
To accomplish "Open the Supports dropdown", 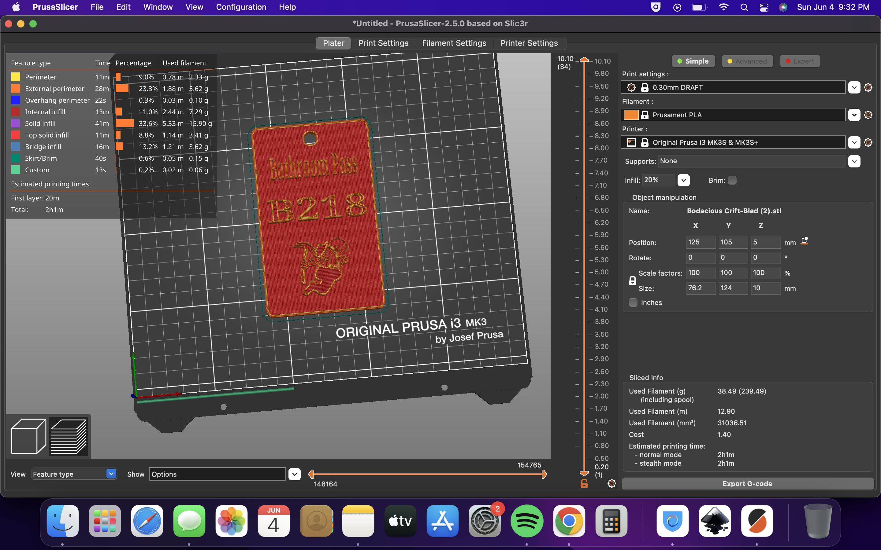I will tap(854, 161).
